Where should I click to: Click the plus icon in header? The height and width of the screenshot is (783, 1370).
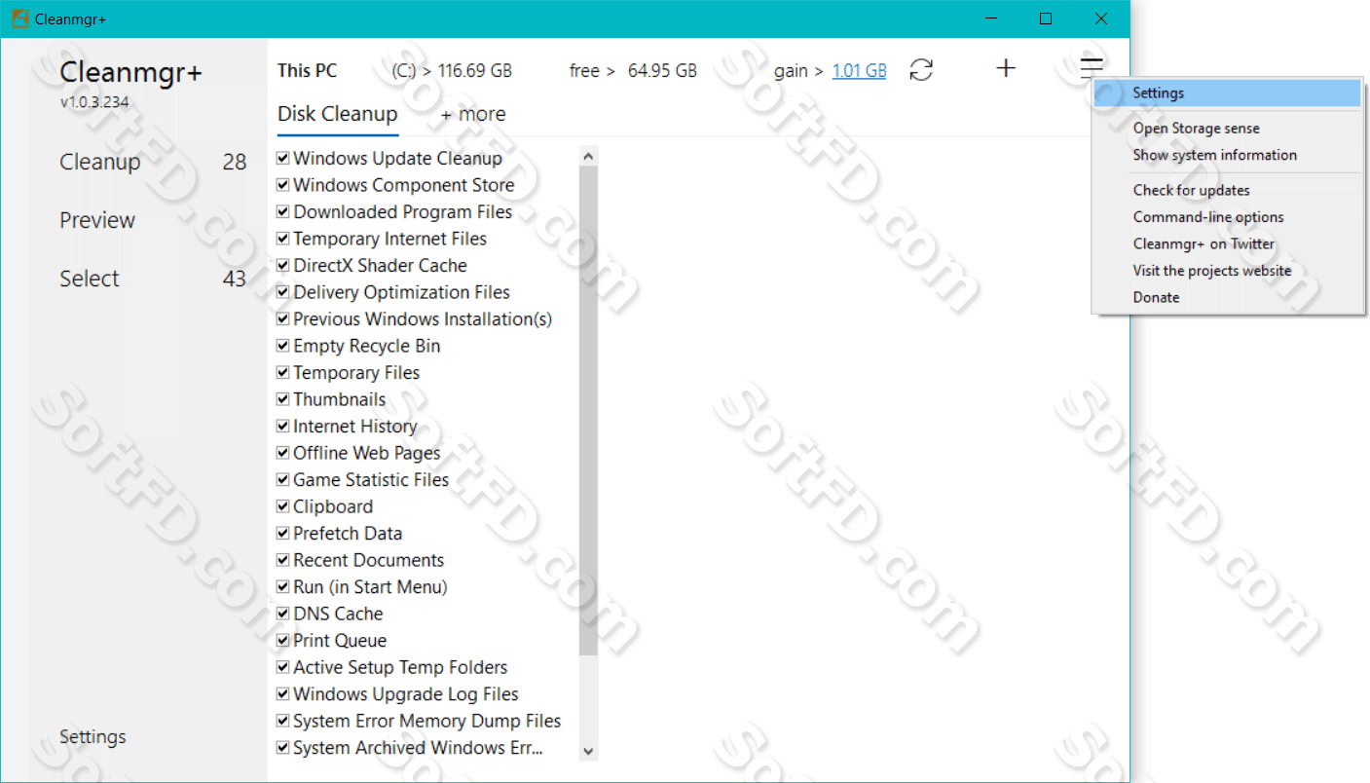[x=1006, y=68]
